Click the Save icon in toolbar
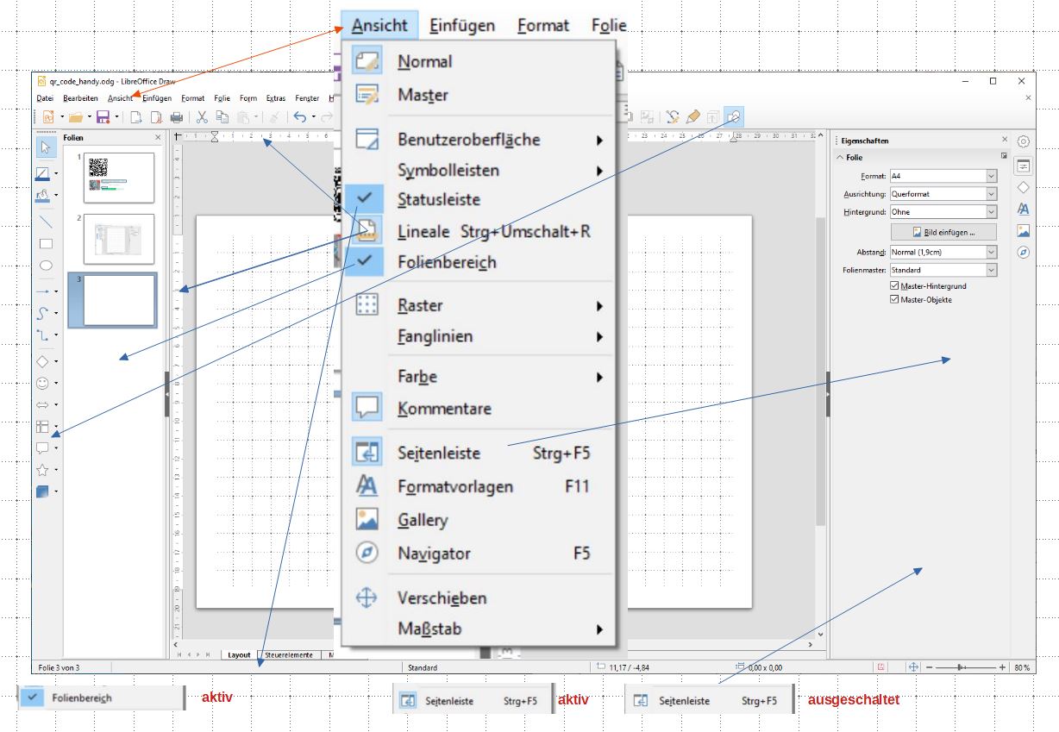The width and height of the screenshot is (1059, 732). (x=103, y=117)
